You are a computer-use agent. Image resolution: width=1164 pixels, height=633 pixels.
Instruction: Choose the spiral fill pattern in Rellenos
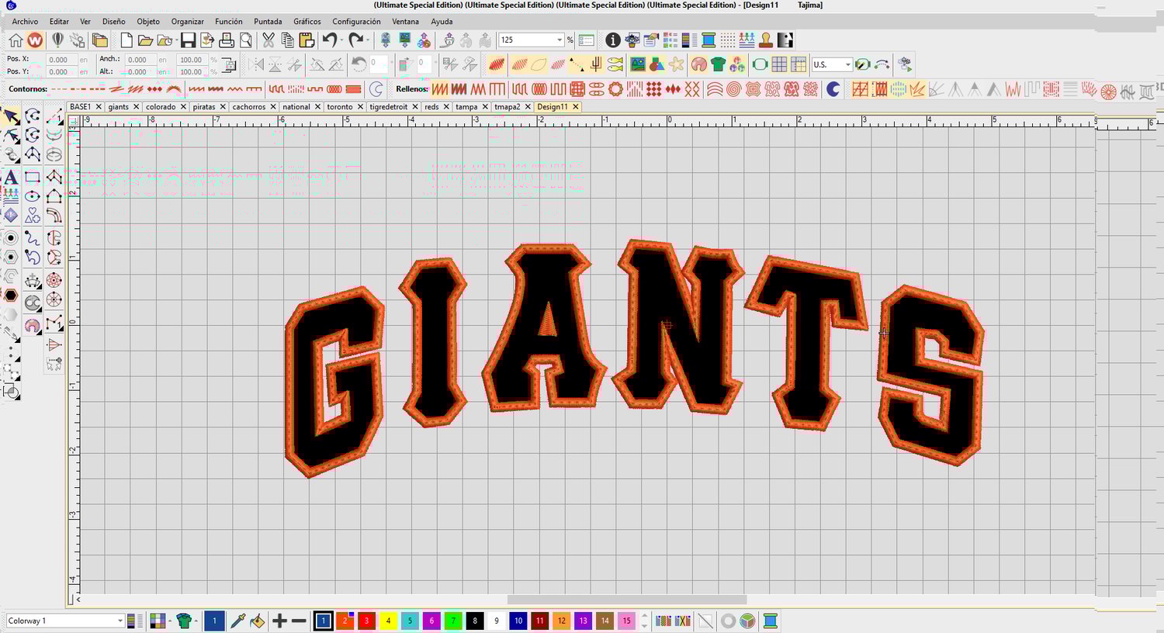tap(733, 89)
